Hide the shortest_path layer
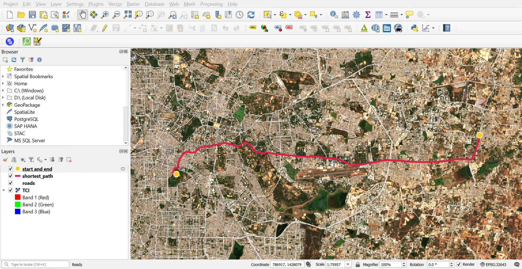The height and width of the screenshot is (269, 522). [x=10, y=176]
